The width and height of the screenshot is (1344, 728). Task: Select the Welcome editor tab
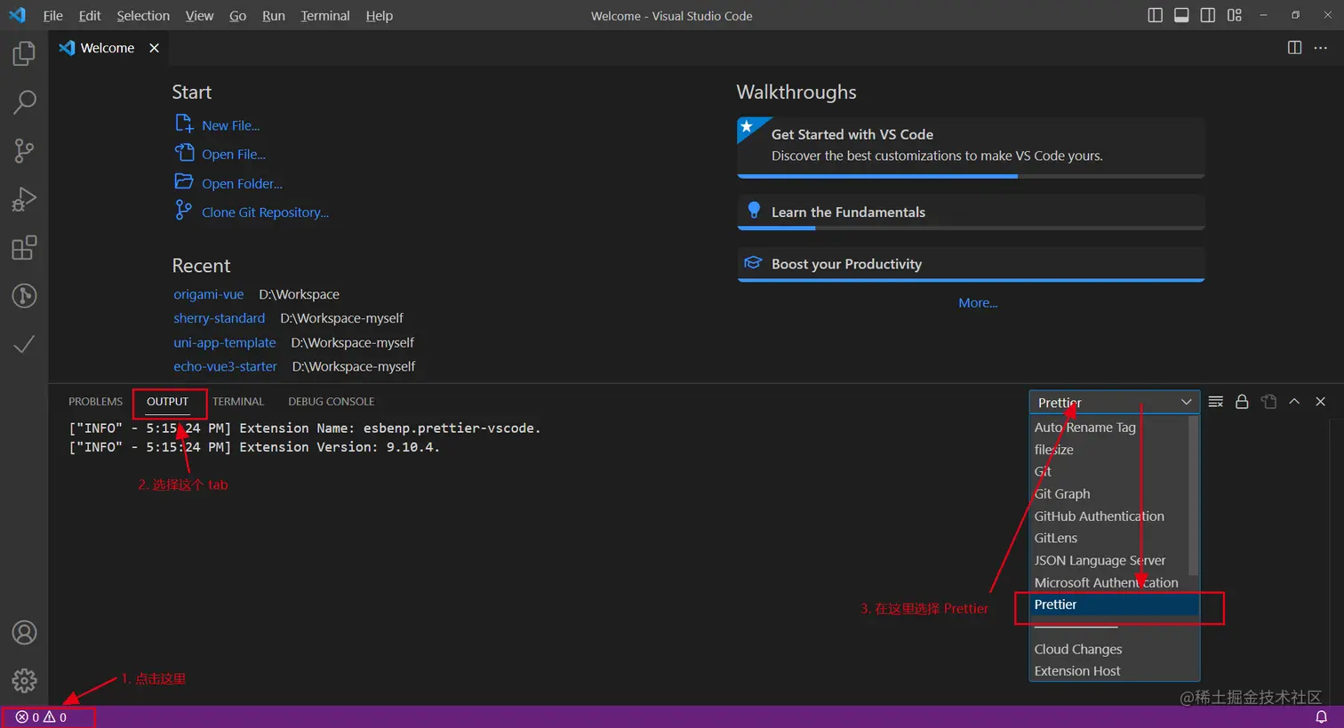(108, 48)
